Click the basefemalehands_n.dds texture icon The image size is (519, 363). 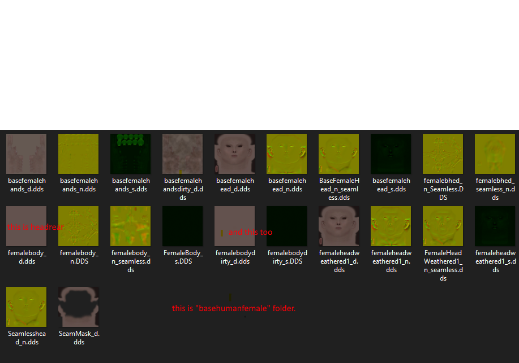tap(79, 154)
